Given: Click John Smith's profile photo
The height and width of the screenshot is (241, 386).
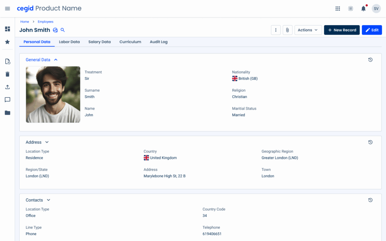Looking at the screenshot, I should [x=53, y=95].
